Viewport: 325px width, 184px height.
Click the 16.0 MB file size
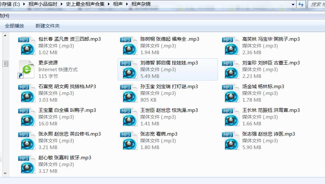[48, 123]
